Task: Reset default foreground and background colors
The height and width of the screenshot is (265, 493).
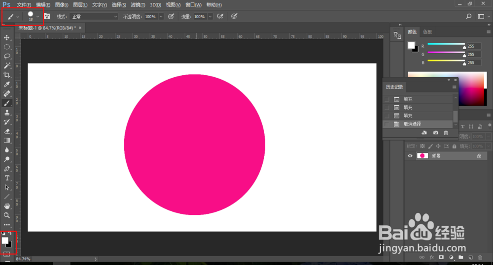Action: pyautogui.click(x=3, y=234)
